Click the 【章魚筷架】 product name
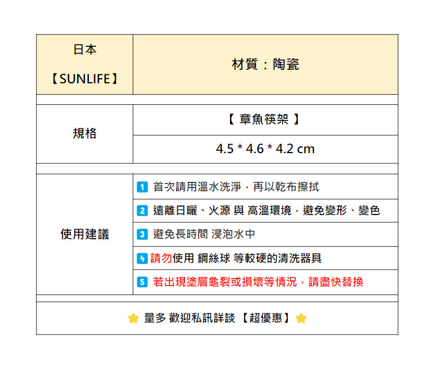 (265, 119)
